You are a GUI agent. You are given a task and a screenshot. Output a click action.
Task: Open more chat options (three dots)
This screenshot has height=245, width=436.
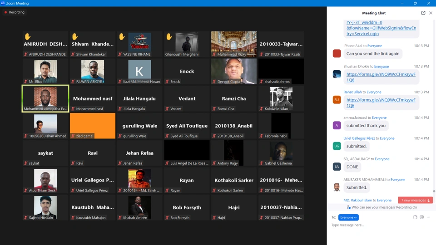[428, 217]
